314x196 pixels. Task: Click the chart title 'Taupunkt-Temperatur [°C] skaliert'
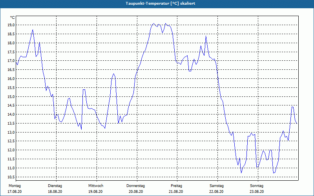(x=161, y=4)
